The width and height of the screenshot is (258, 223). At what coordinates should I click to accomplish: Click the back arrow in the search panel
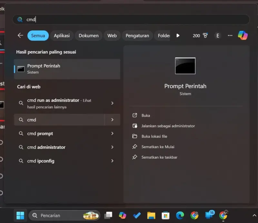(20, 35)
